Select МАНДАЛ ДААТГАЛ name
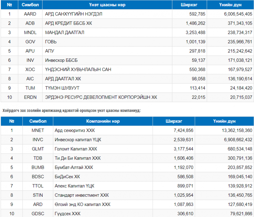Viewport: 254px width, 217px height. [65, 33]
